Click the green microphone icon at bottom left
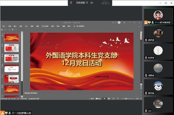Screen dimensions: 174x115 (10, 113)
